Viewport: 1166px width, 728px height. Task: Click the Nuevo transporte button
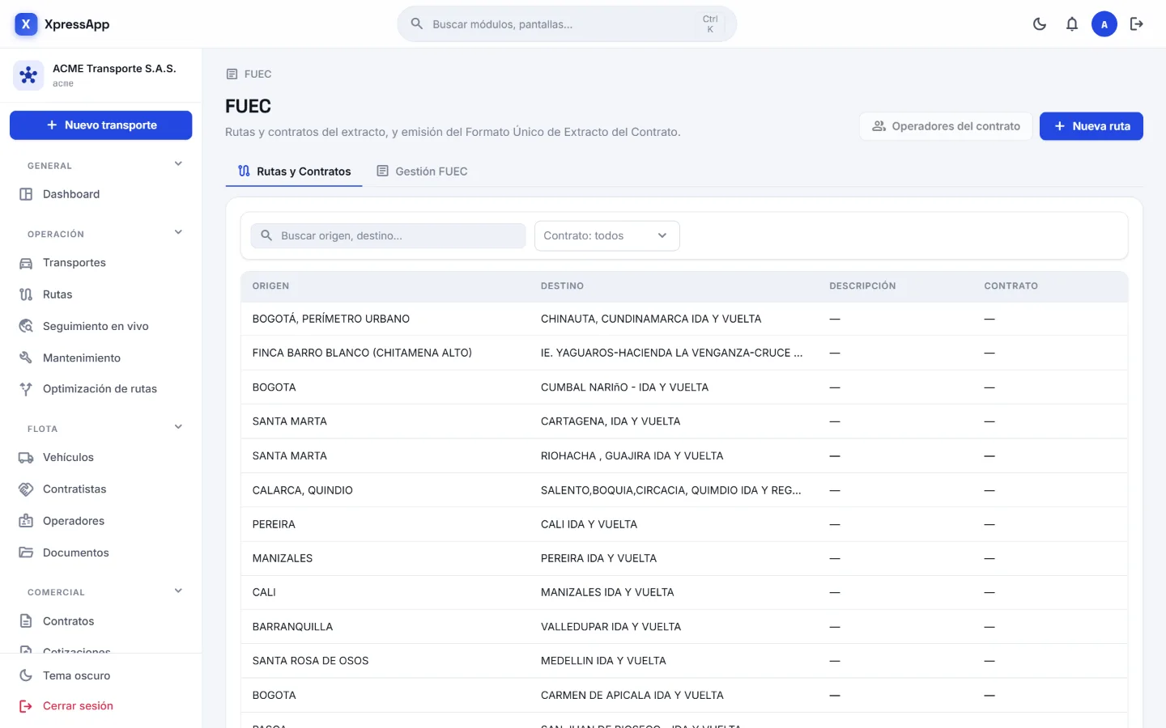pos(101,125)
